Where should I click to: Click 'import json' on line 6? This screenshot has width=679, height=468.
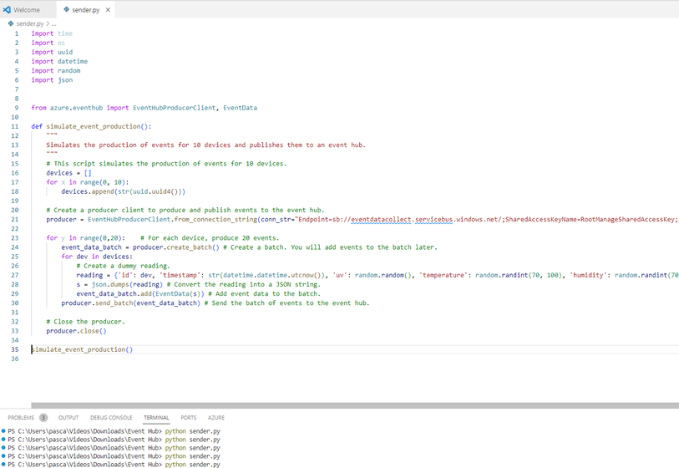click(52, 80)
